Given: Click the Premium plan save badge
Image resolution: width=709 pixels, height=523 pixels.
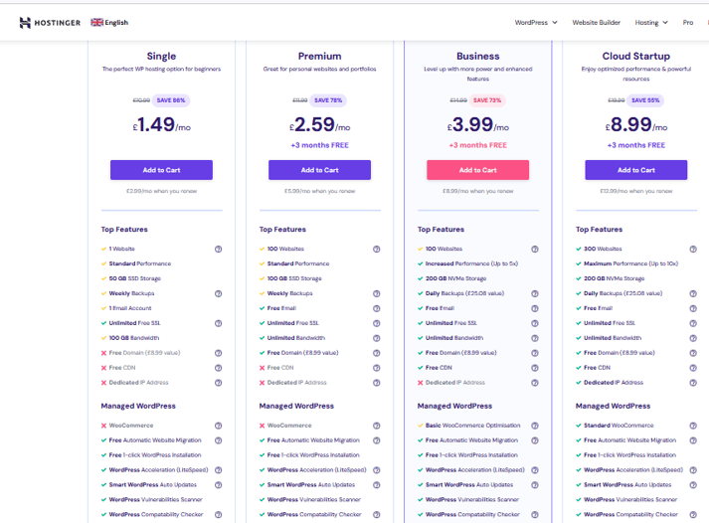Looking at the screenshot, I should point(328,100).
